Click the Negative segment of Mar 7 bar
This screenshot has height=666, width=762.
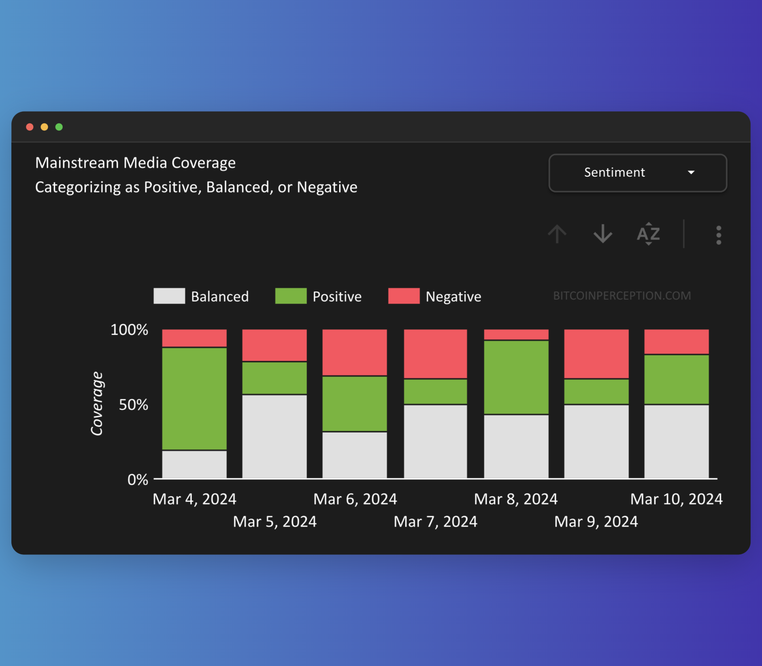(x=435, y=354)
